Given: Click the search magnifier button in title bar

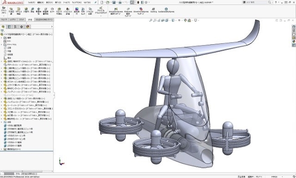Looking at the screenshot, I should point(269,2).
